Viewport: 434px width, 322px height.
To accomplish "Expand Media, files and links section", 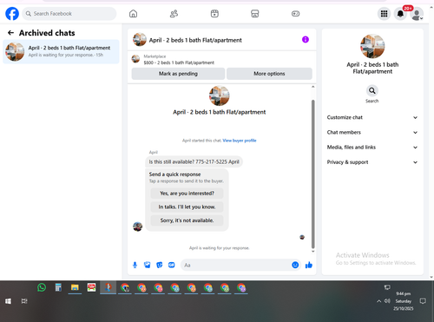I will [372, 148].
